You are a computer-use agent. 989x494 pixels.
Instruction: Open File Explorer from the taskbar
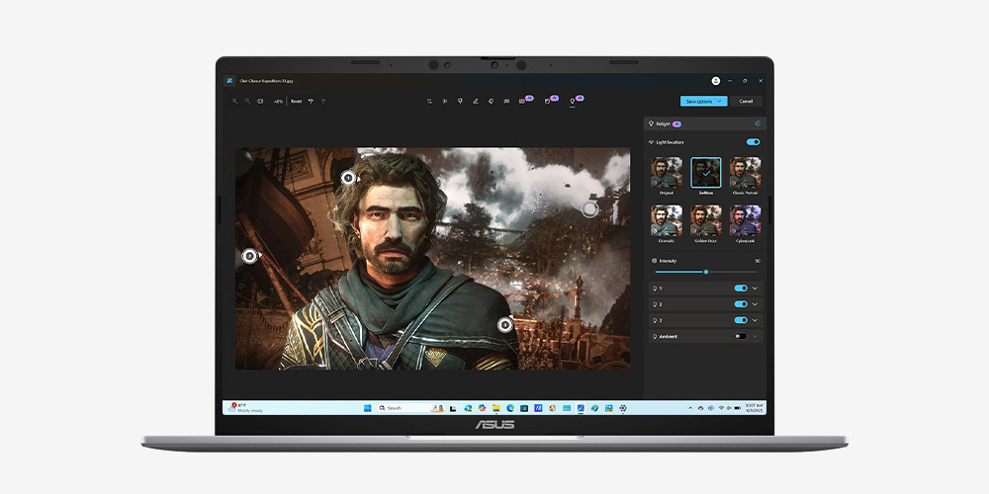[x=495, y=407]
